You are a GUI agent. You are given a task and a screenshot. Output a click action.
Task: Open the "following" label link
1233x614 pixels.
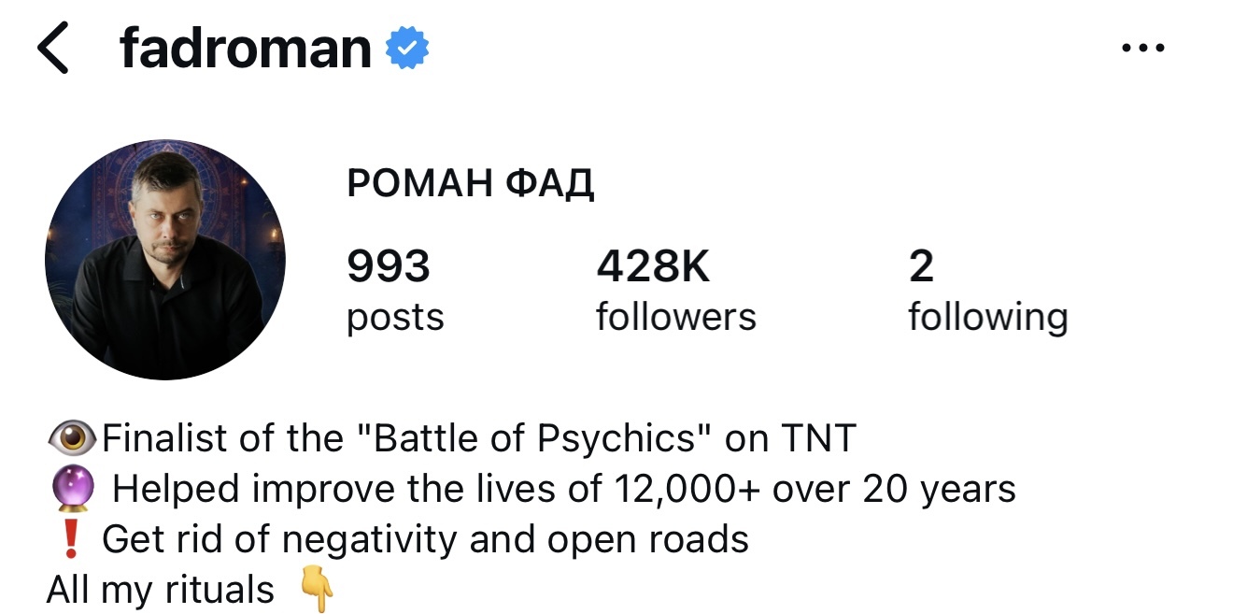tap(987, 318)
